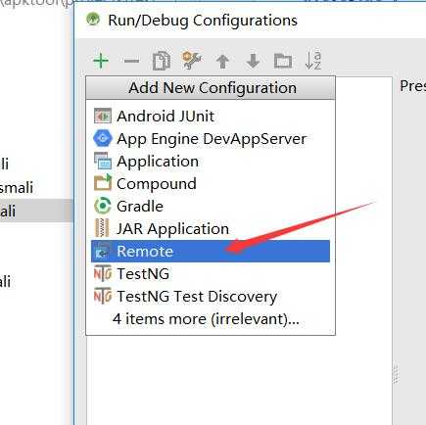Click the TestNG Test Discovery NG icon
This screenshot has width=426, height=425.
(103, 296)
